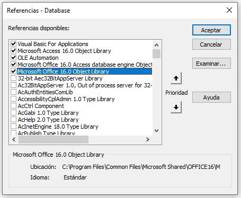The height and width of the screenshot is (198, 241).
Task: Check Ac32BitAppServer 1.0 checkbox
Action: coord(13,85)
